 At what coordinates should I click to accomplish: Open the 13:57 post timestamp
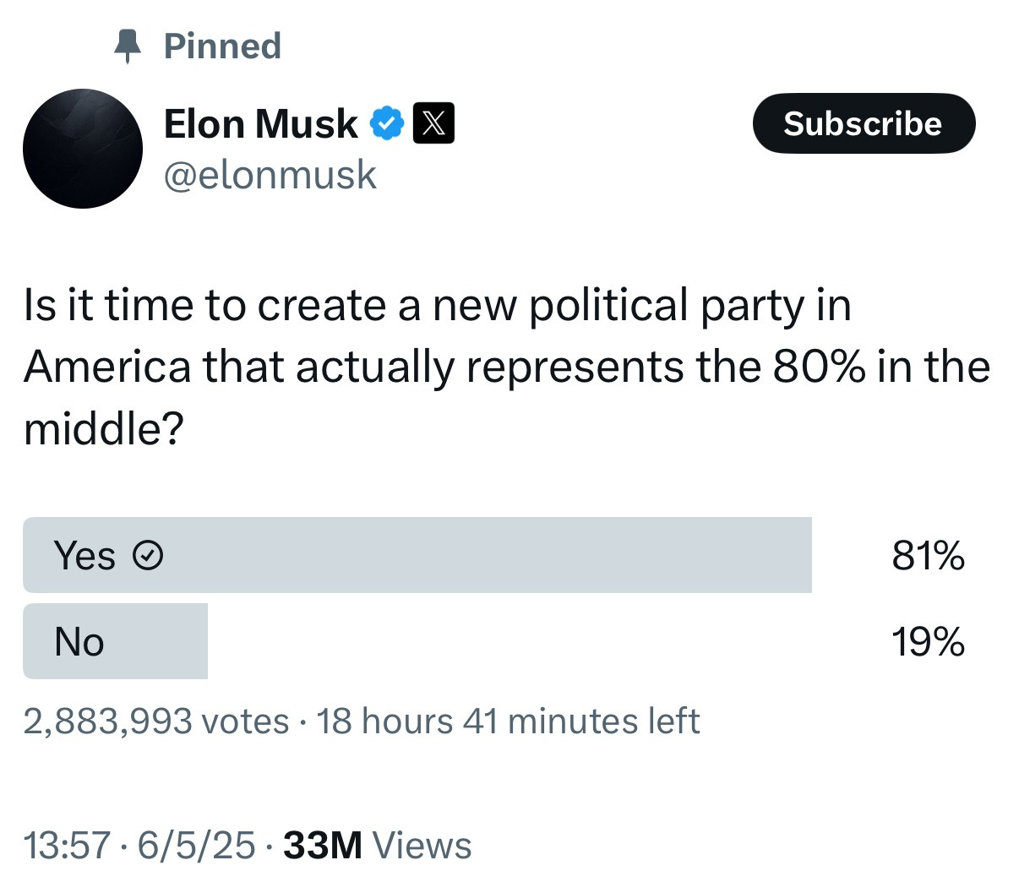pyautogui.click(x=67, y=845)
